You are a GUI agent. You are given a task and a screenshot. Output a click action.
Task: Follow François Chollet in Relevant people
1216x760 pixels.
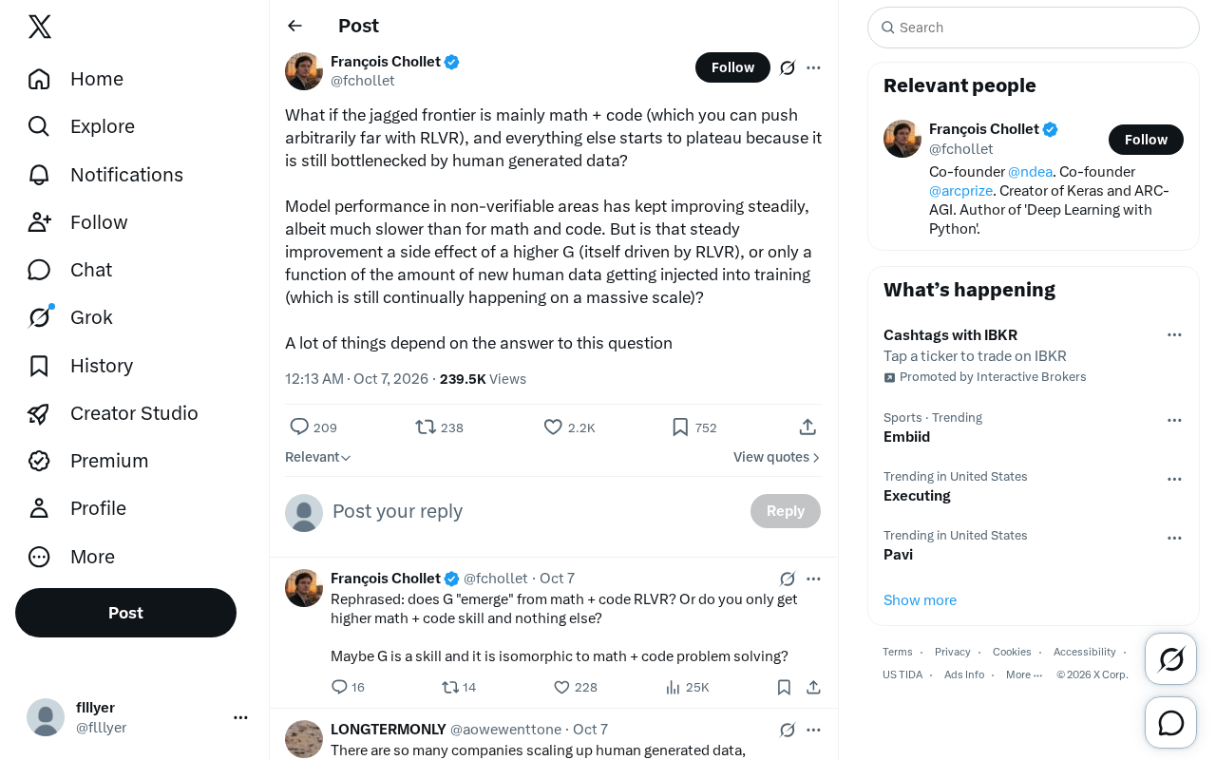tap(1146, 140)
